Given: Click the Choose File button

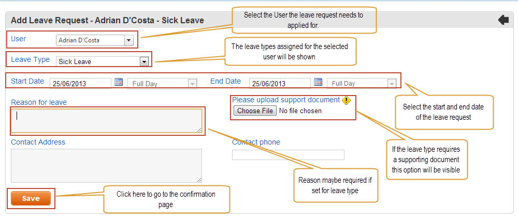Looking at the screenshot, I should tap(255, 110).
